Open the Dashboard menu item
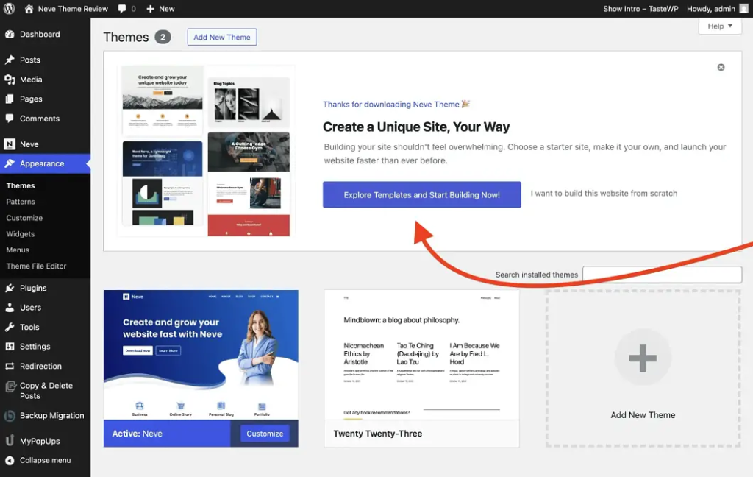753x477 pixels. click(40, 34)
